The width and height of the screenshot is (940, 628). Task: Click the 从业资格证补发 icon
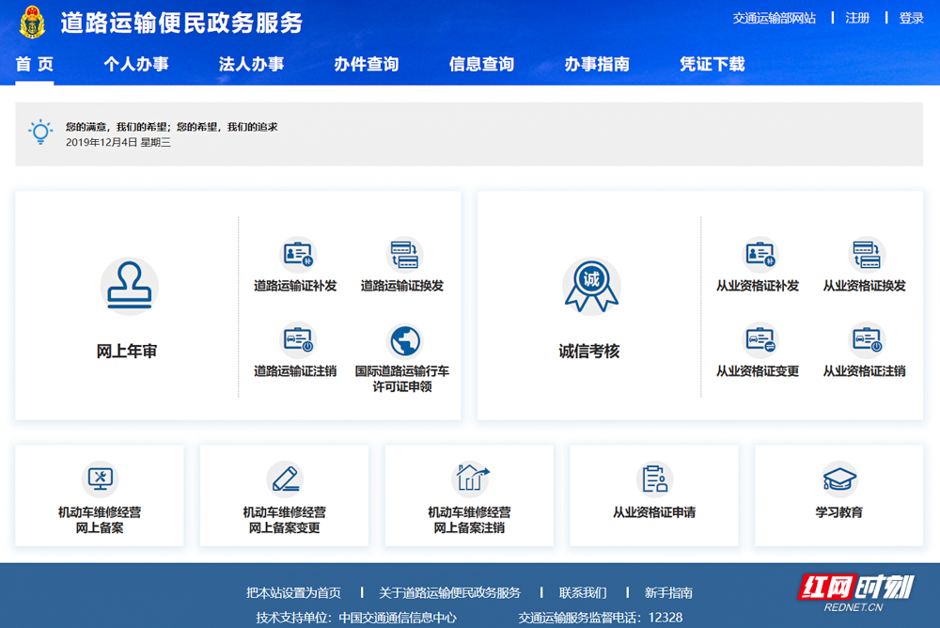[x=760, y=254]
